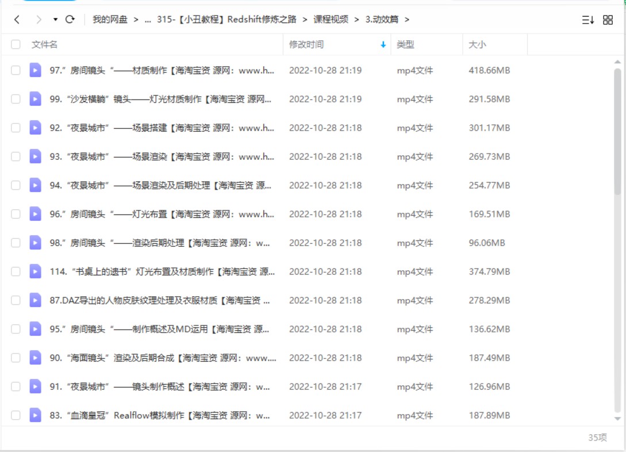The height and width of the screenshot is (452, 626).
Task: Toggle the blue sort-direction arrow
Action: click(383, 44)
